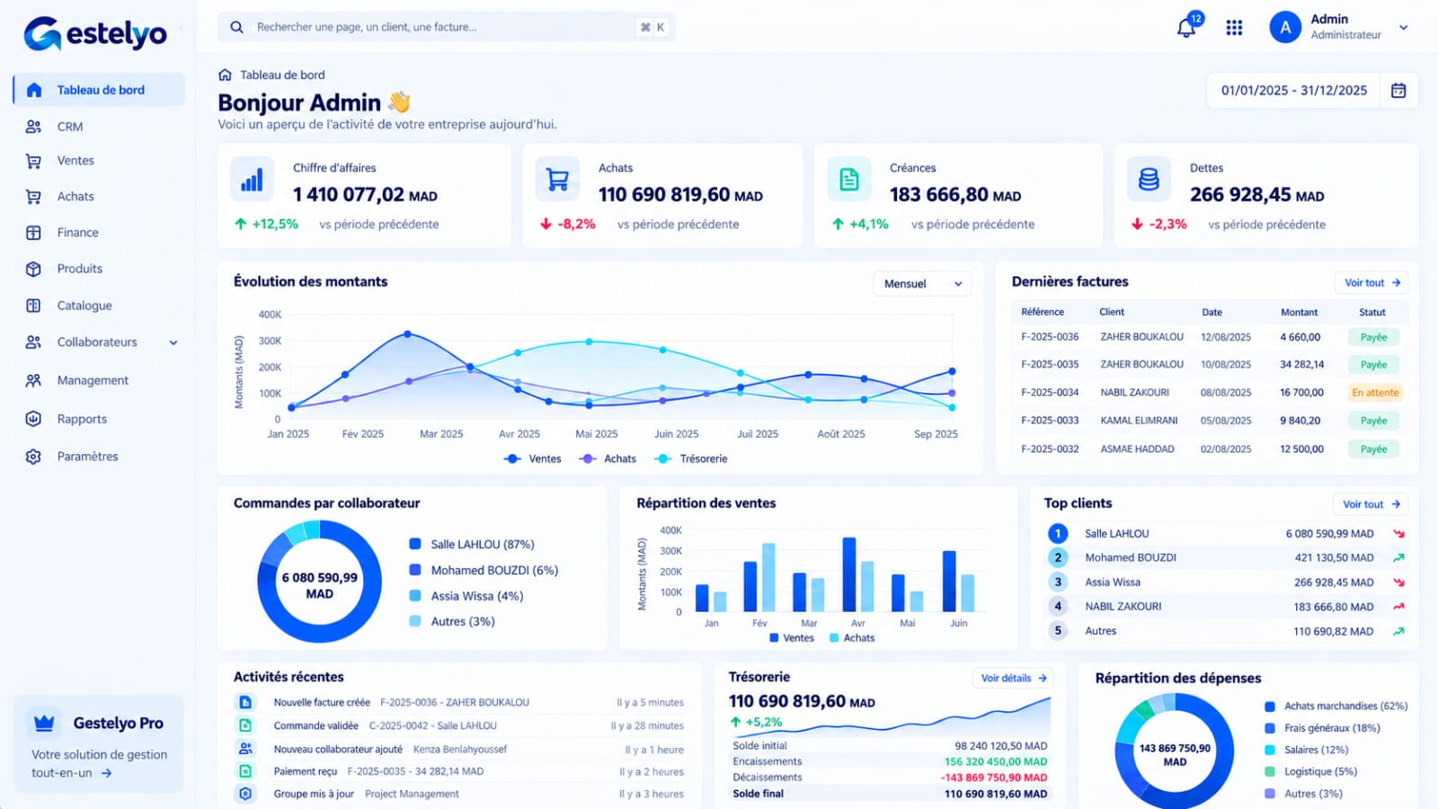Click the Chiffre d'affaires bar chart icon
The width and height of the screenshot is (1438, 809).
tap(252, 180)
